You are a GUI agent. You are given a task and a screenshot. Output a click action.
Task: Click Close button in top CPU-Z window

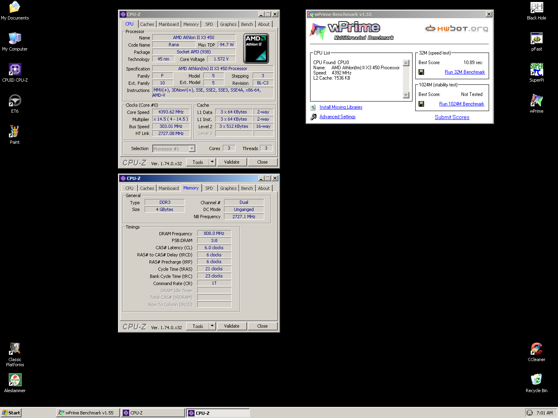click(262, 162)
